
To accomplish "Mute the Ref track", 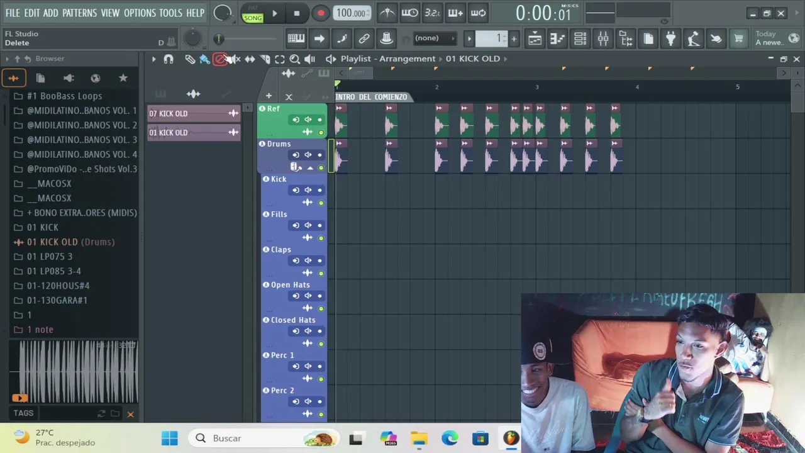I will point(308,120).
